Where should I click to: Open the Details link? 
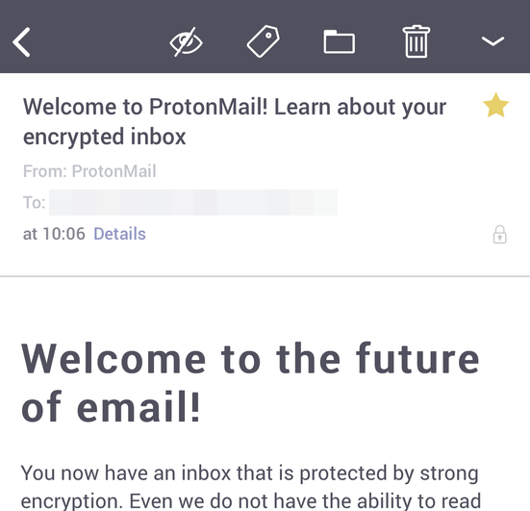click(119, 234)
